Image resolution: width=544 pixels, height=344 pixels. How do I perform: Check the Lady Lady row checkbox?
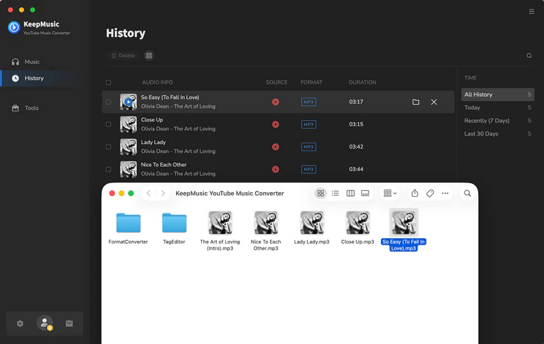[108, 147]
